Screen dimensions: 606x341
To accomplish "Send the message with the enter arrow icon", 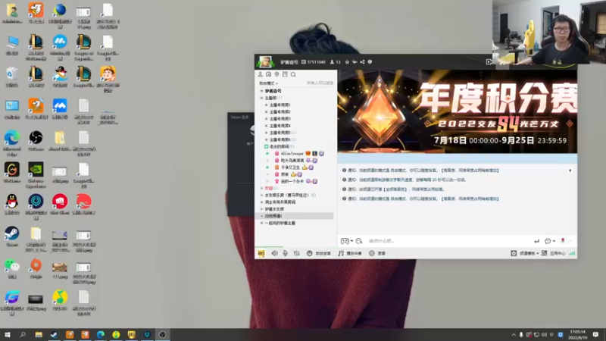I will [x=536, y=241].
